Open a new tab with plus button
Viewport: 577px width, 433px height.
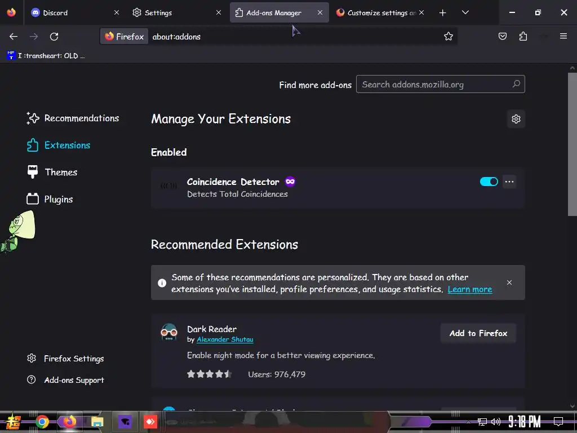point(443,13)
